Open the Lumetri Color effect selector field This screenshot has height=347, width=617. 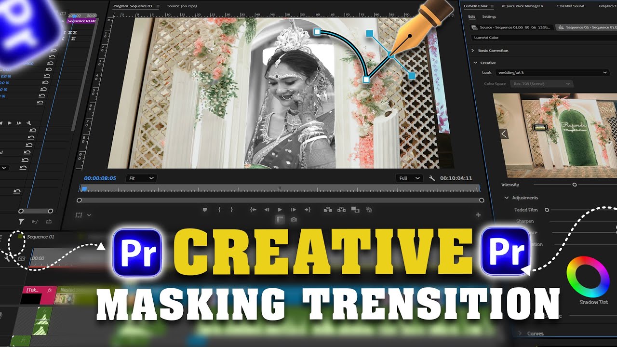tap(543, 37)
